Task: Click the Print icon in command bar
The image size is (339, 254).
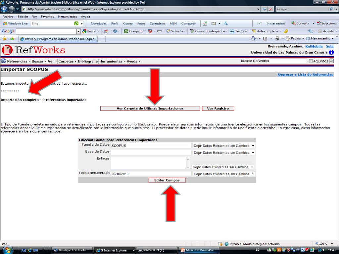Action: click(x=277, y=38)
